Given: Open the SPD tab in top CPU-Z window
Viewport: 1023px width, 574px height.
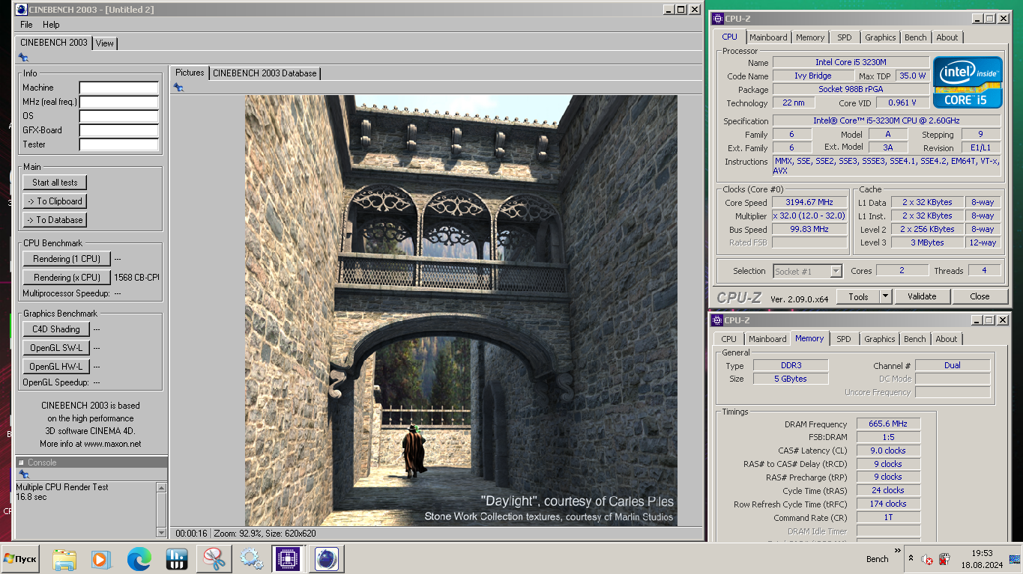Looking at the screenshot, I should [845, 37].
